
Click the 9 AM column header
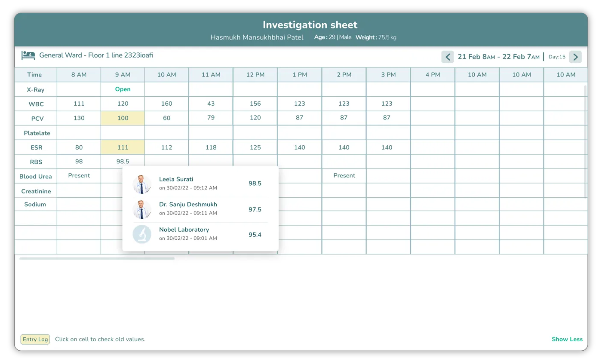click(123, 75)
